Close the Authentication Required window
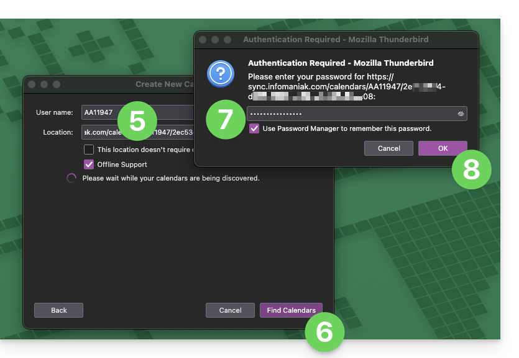Viewport: 519px width, 358px height. click(x=202, y=40)
